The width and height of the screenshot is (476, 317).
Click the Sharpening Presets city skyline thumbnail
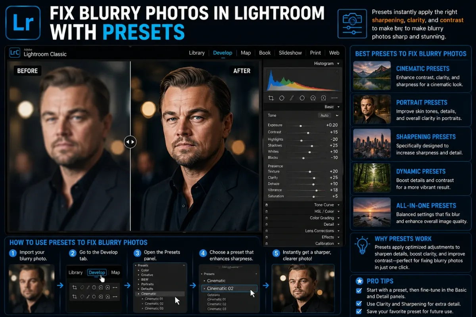coord(372,144)
